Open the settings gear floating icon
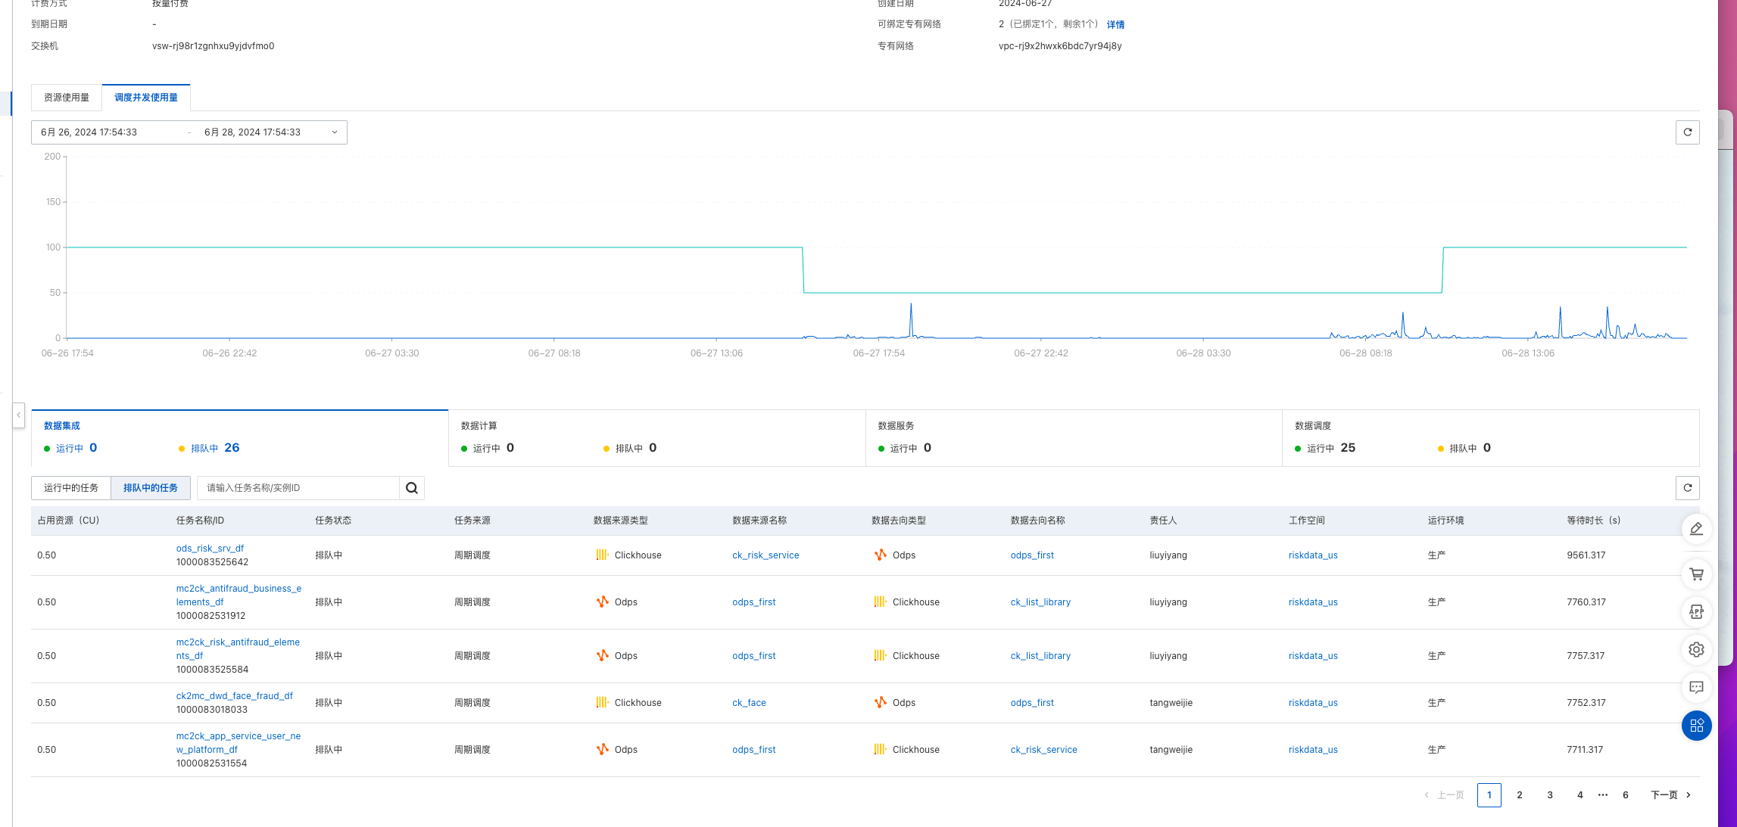Screen dimensions: 1737x827 pos(1696,650)
